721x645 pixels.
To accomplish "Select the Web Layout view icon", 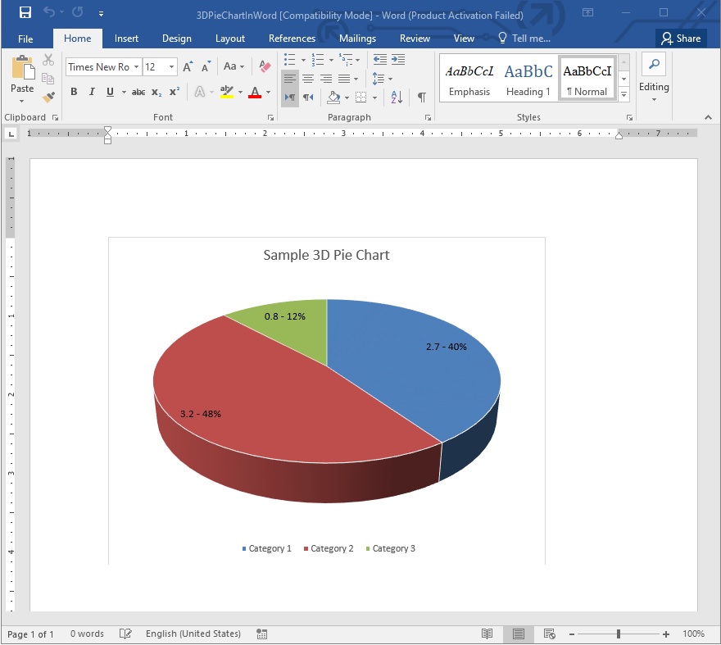I will pyautogui.click(x=551, y=634).
